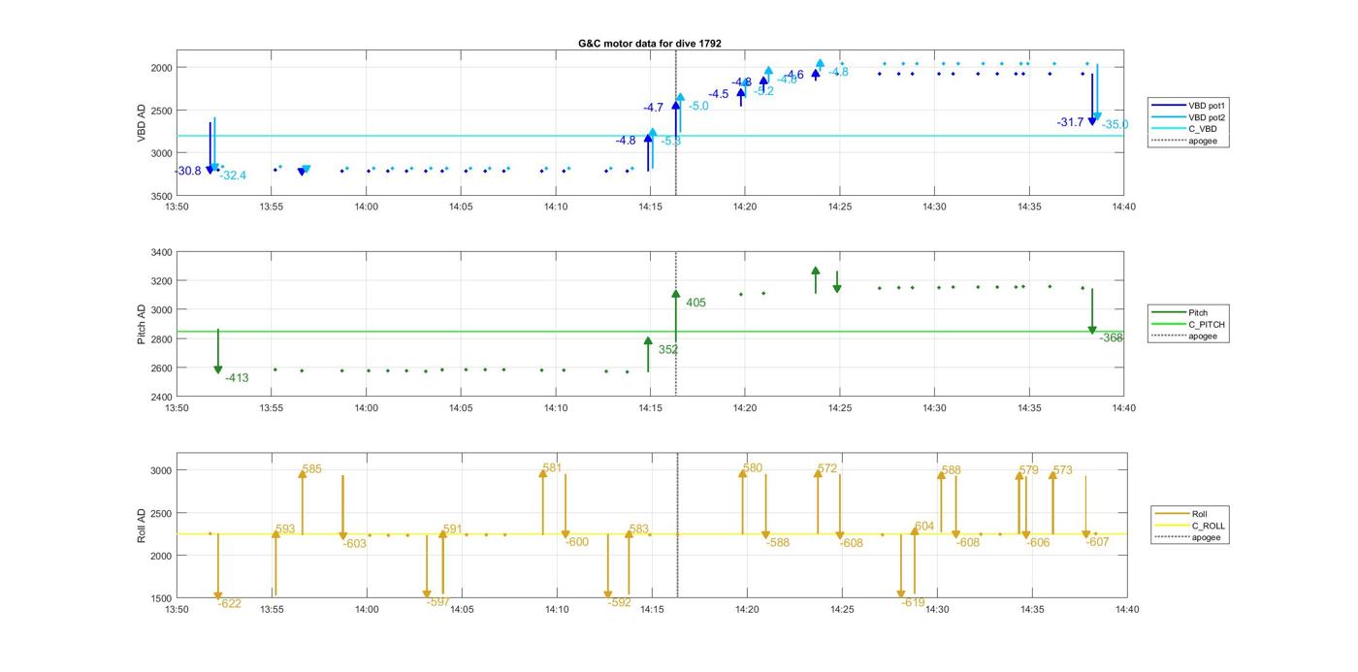Click the '-32.4' VBD data label
The width and height of the screenshot is (1358, 672).
pos(233,176)
